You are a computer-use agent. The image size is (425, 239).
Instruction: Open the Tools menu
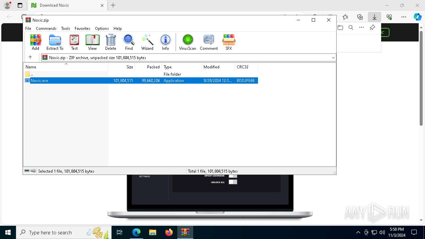point(65,29)
